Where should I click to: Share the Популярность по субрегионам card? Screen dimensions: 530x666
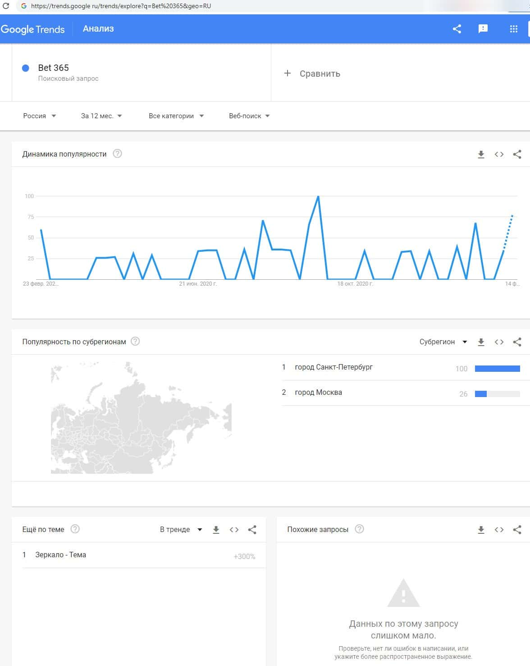click(x=517, y=342)
